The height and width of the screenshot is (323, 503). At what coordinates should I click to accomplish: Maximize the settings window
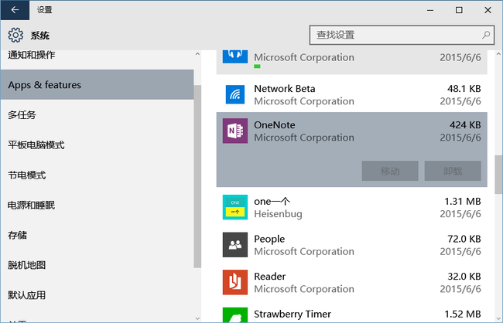point(459,10)
